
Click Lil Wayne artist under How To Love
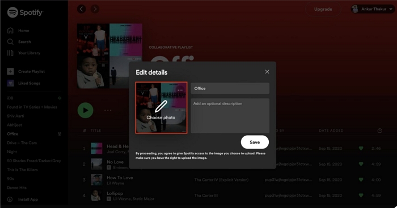pos(115,183)
